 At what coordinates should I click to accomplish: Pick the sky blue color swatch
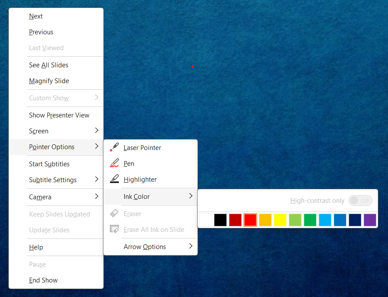[325, 220]
